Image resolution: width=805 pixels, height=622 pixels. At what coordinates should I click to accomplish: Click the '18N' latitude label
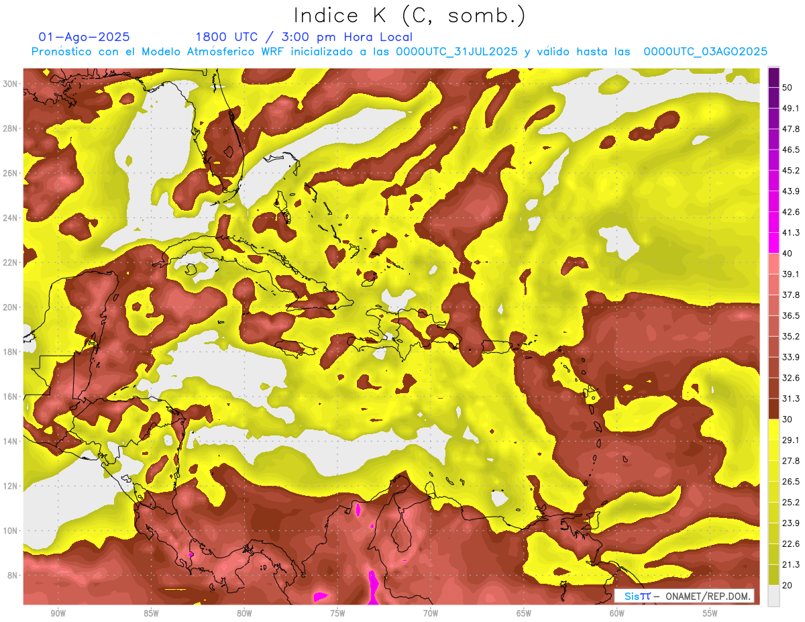coord(10,352)
